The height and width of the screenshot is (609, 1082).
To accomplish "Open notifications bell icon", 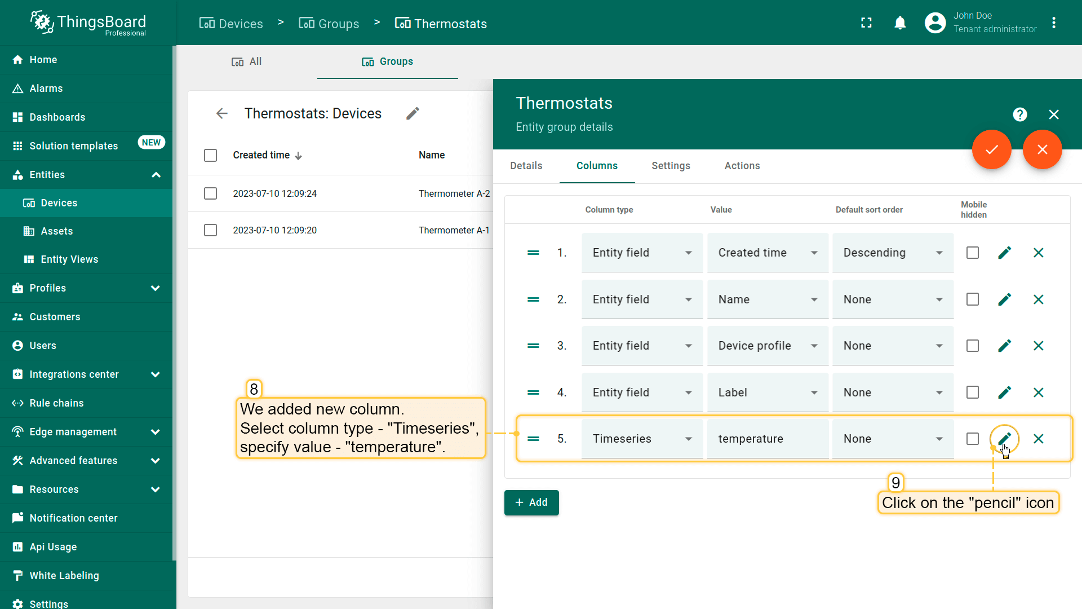I will click(x=900, y=23).
